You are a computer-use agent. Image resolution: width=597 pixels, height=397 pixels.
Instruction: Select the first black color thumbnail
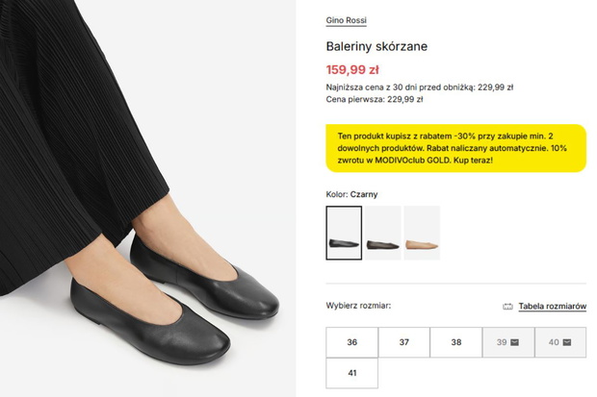click(344, 233)
